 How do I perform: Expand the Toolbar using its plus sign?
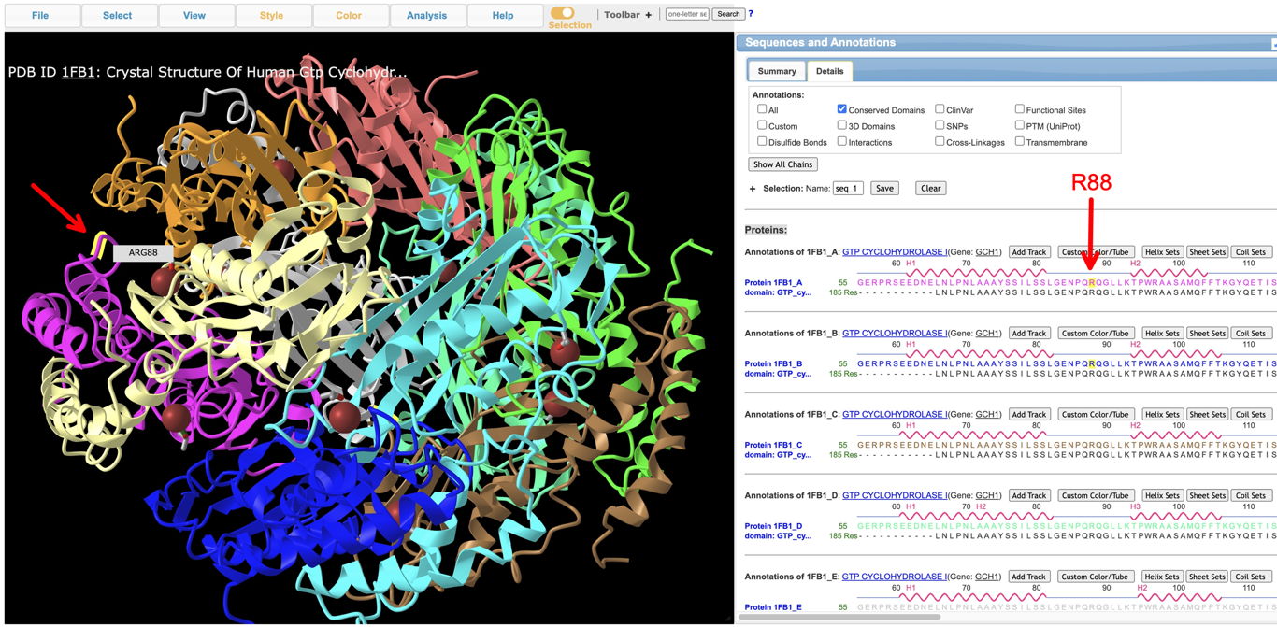point(648,15)
